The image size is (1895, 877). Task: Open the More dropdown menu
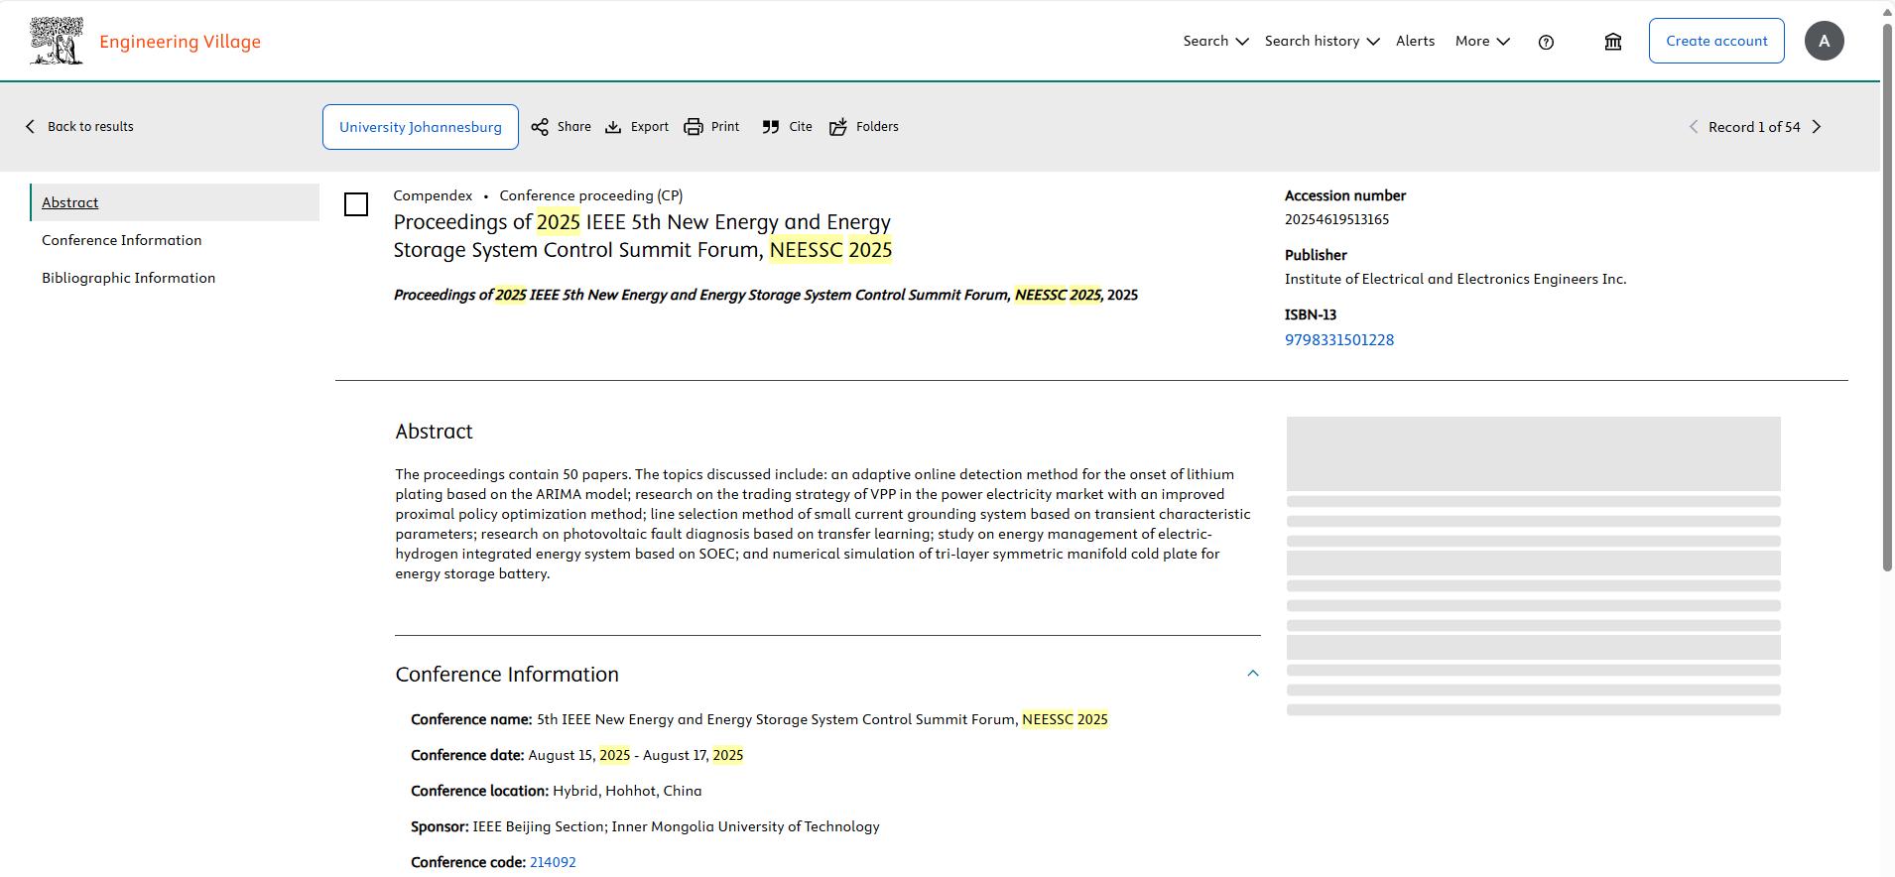click(x=1482, y=42)
